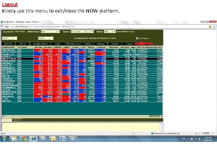Open the Transfer Status menu
The image size is (217, 162).
pos(40,44)
